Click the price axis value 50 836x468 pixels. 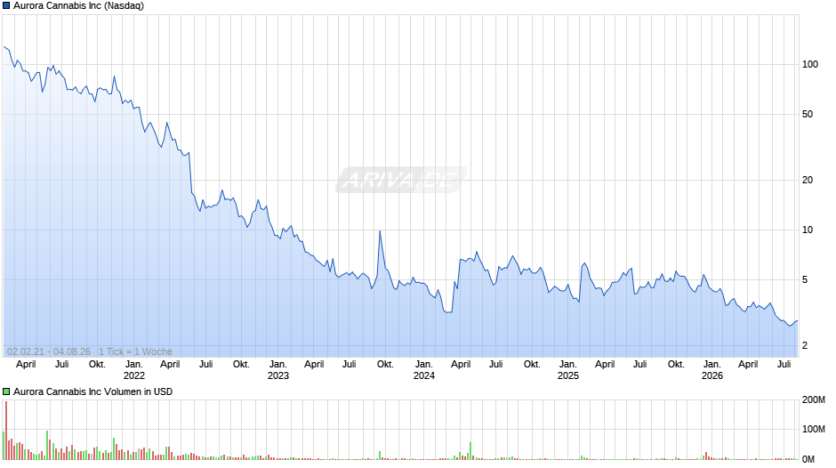point(808,114)
